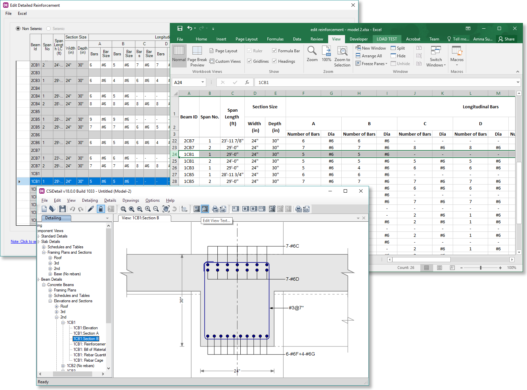Select the pan hand tool in CSiDetail
The height and width of the screenshot is (390, 527).
166,209
